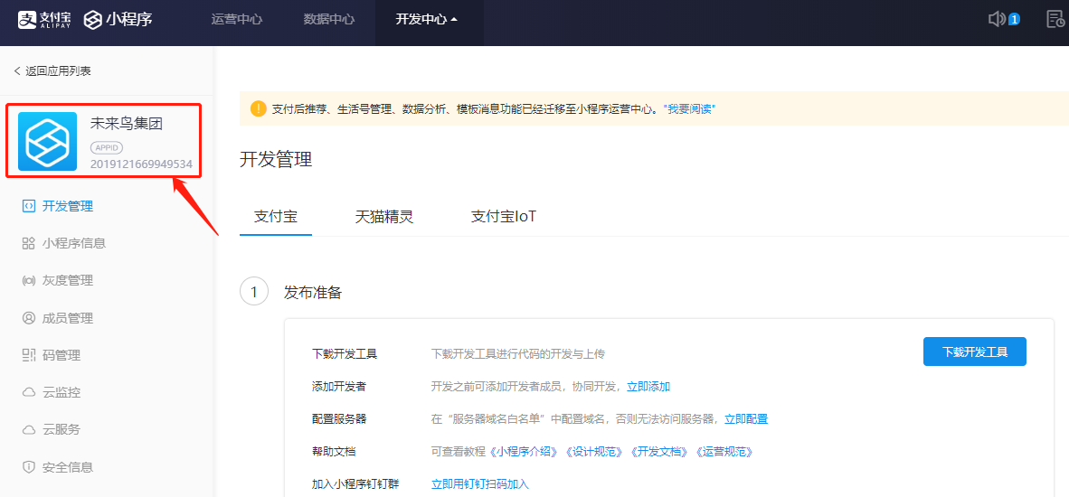Switch to the 支付宝IoT tab
1069x497 pixels.
(x=504, y=217)
